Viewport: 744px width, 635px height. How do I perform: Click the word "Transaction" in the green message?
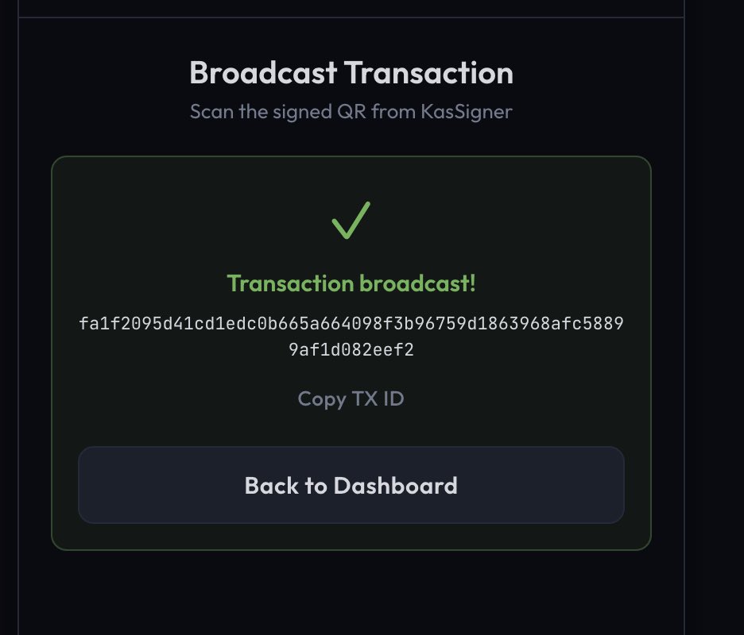tap(288, 283)
